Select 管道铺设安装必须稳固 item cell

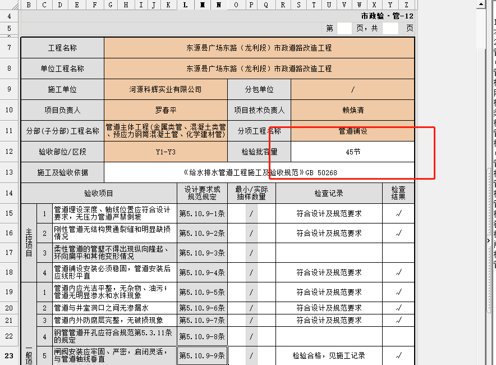coord(114,272)
